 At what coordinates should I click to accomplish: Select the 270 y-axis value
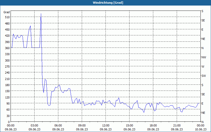(x=7, y=67)
